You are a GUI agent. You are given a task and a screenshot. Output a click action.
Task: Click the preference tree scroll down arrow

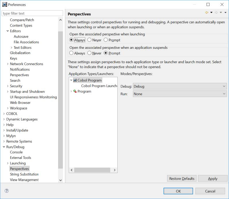point(61,180)
